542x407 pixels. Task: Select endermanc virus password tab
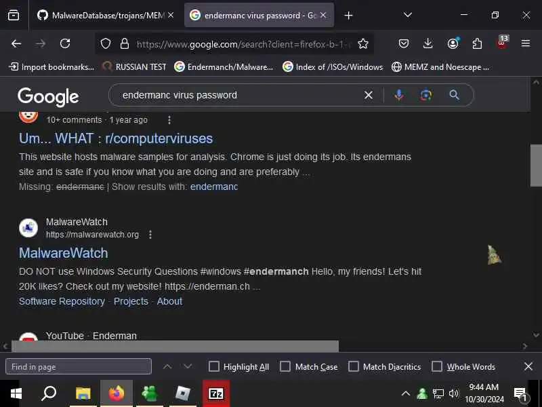coord(259,15)
